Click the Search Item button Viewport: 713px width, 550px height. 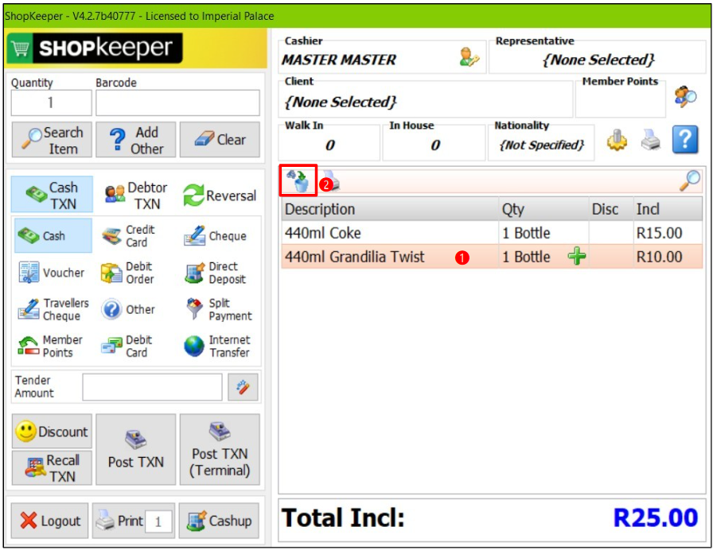coord(52,140)
